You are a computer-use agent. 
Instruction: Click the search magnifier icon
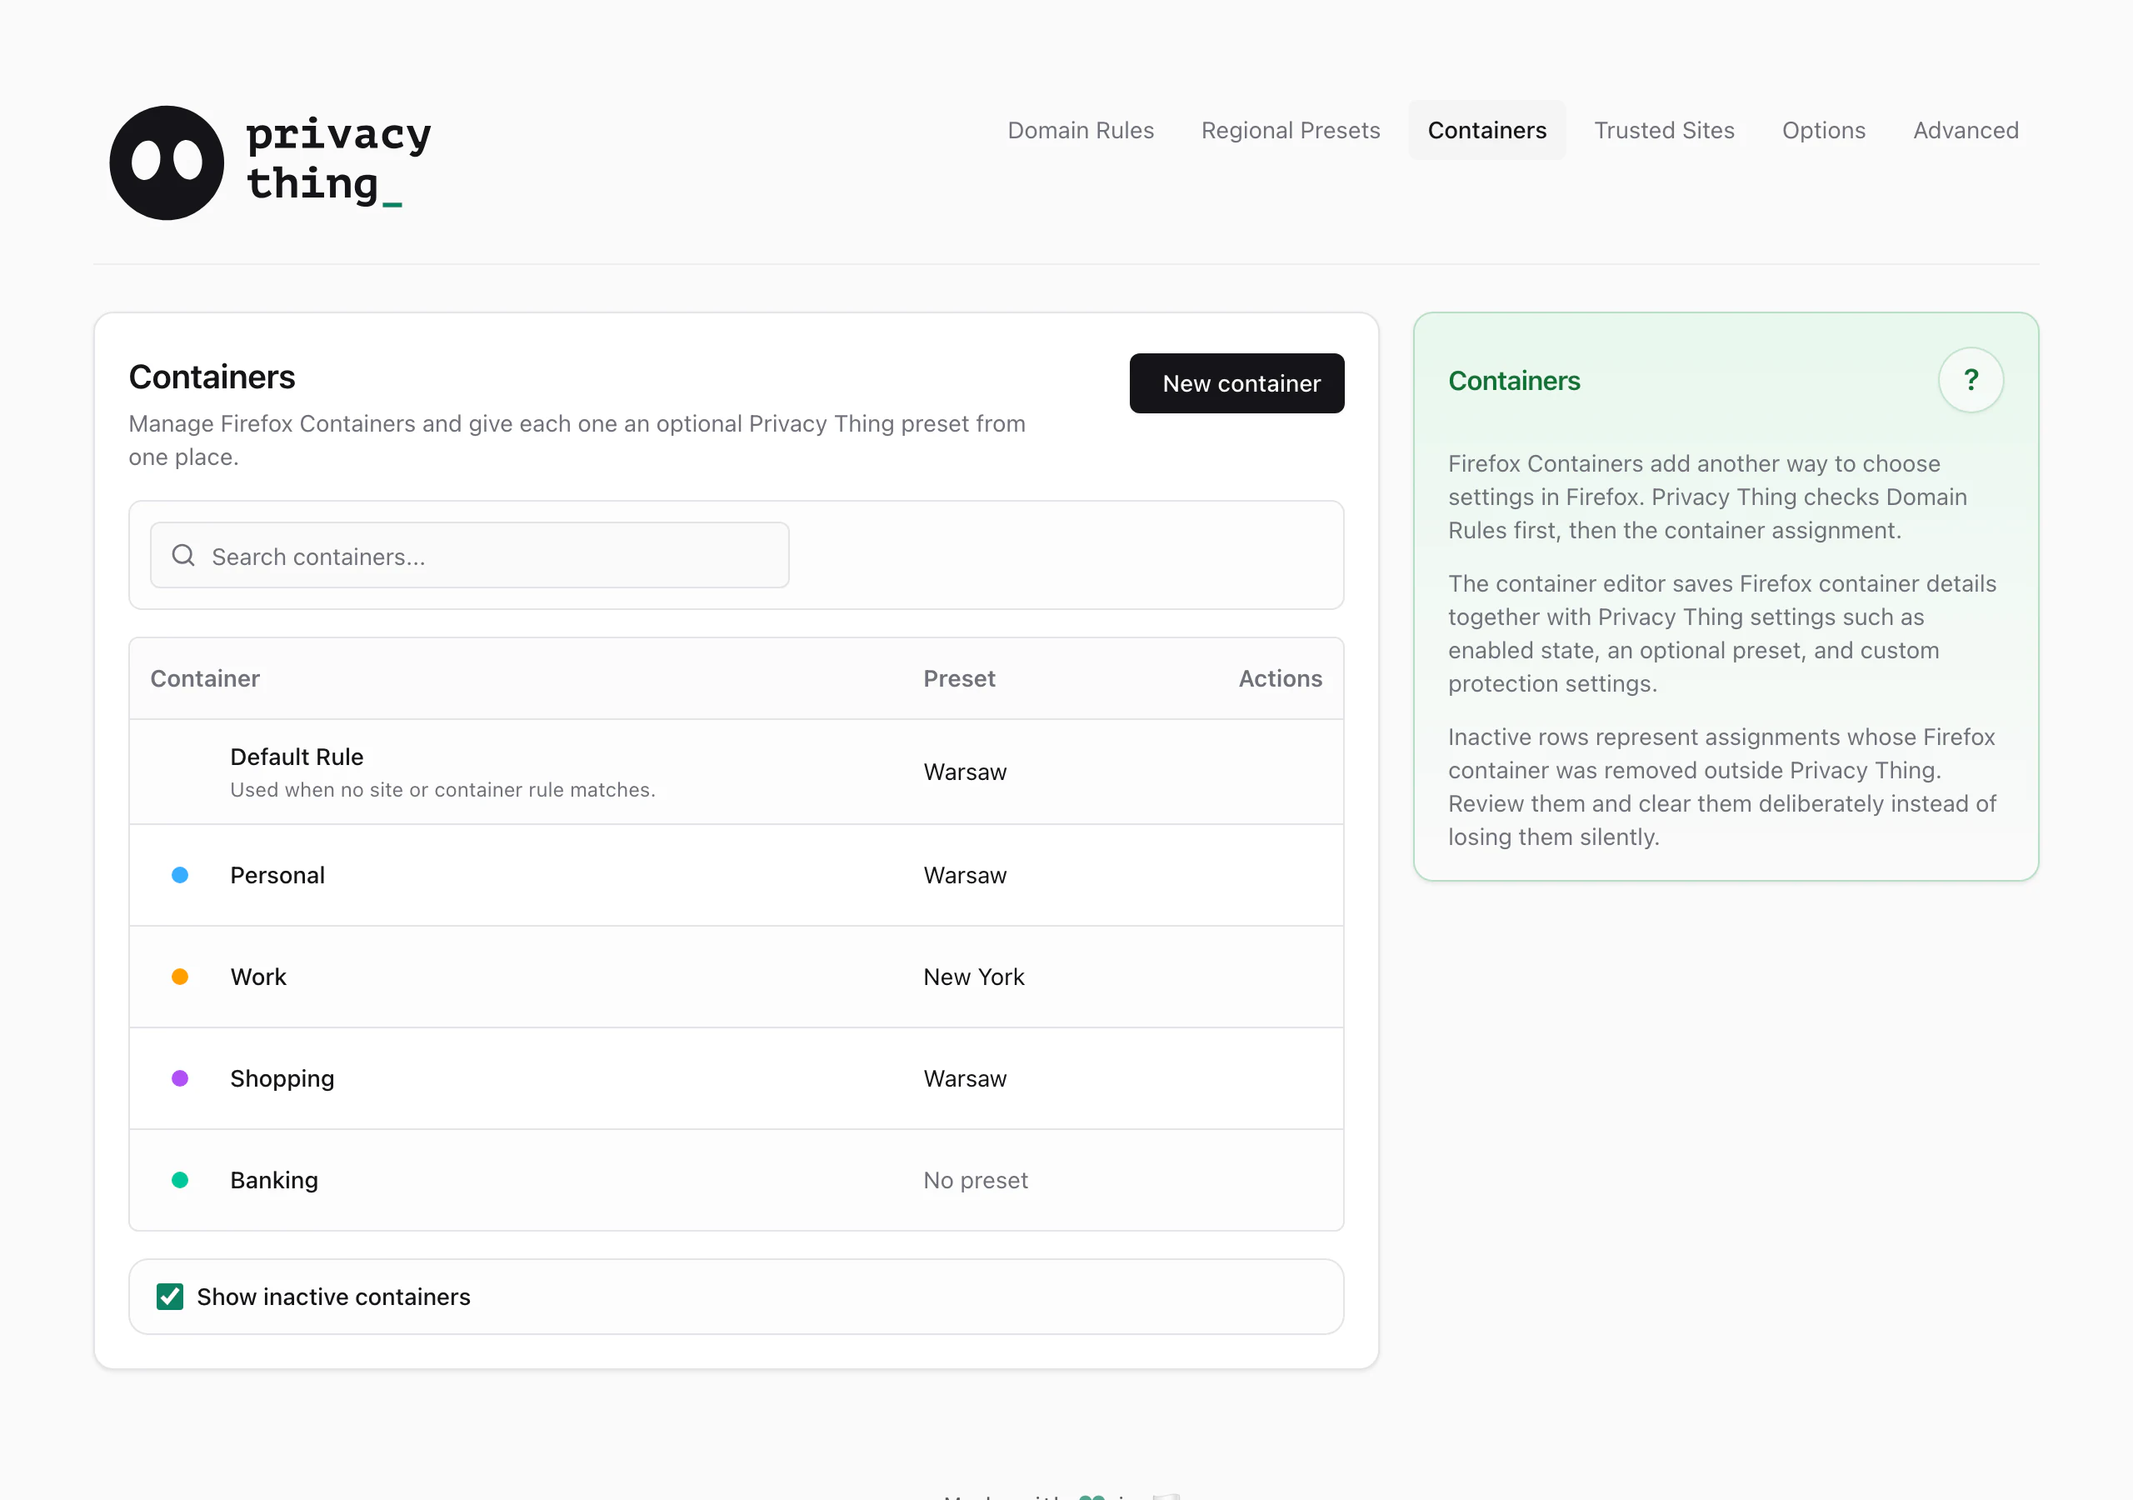[183, 556]
